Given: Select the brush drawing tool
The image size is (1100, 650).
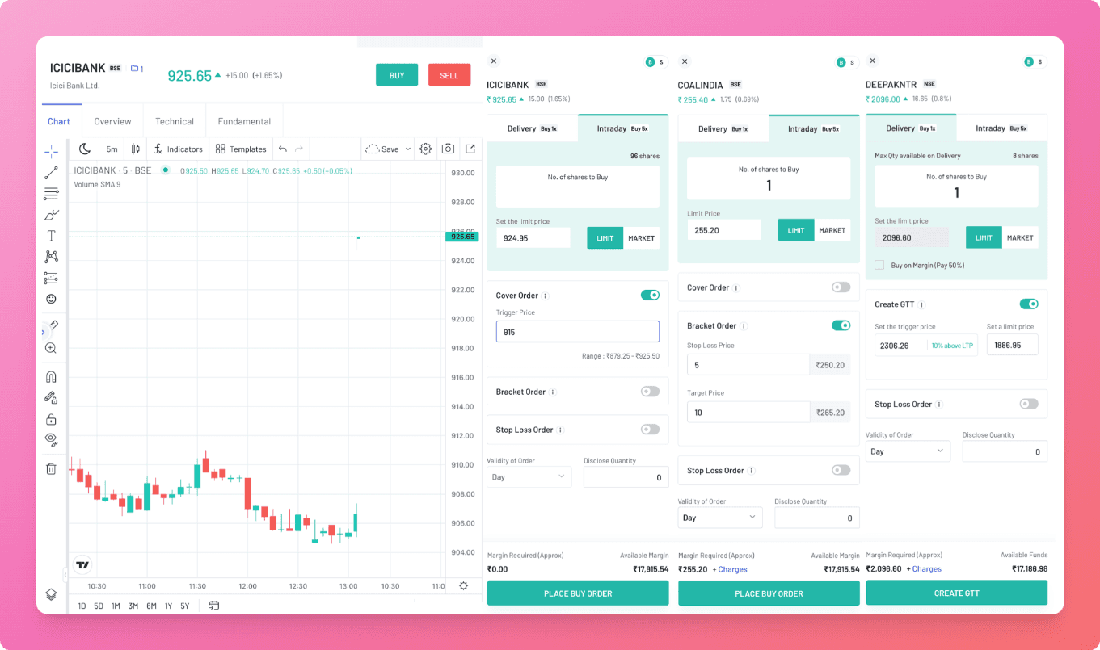Looking at the screenshot, I should tap(51, 215).
